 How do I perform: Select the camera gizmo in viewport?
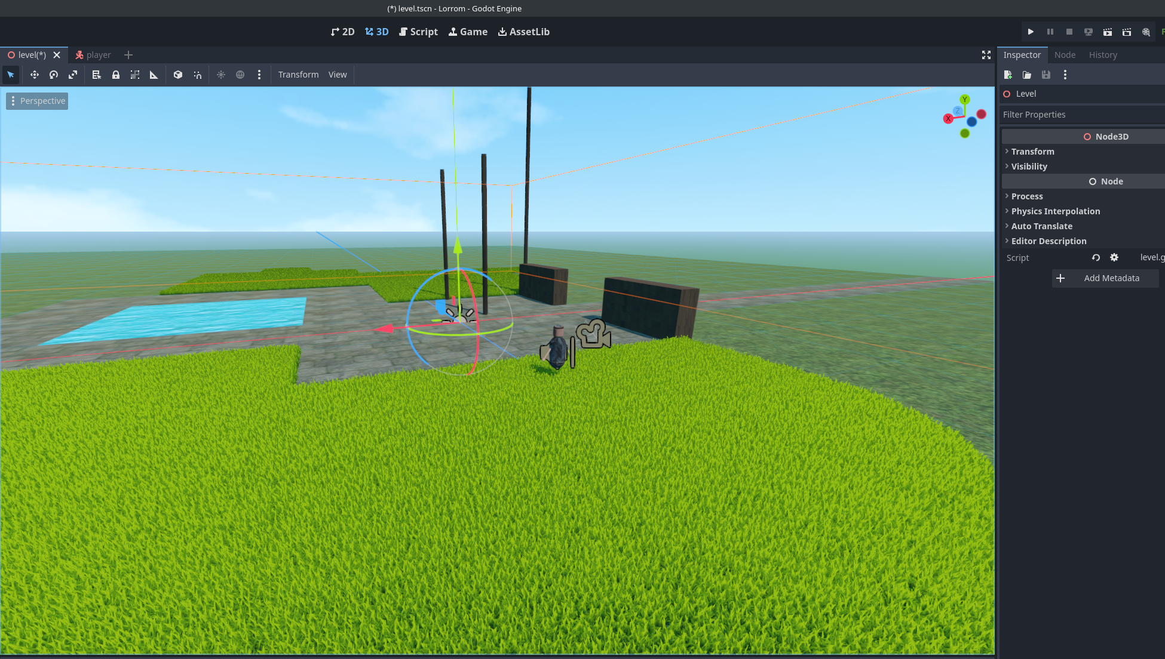(593, 334)
